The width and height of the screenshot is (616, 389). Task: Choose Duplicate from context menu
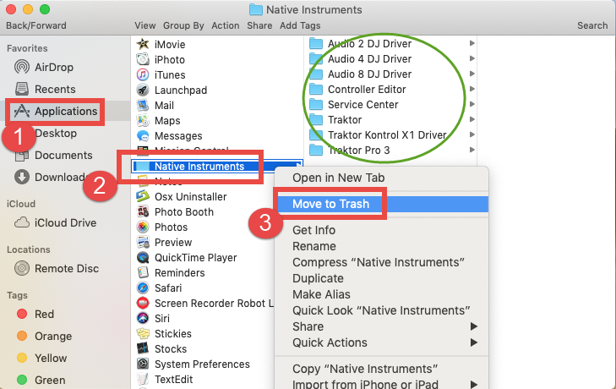click(x=381, y=278)
